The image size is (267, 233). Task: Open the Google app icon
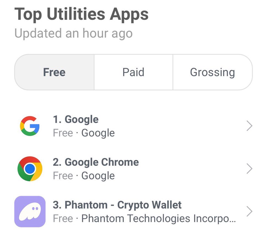pyautogui.click(x=30, y=126)
